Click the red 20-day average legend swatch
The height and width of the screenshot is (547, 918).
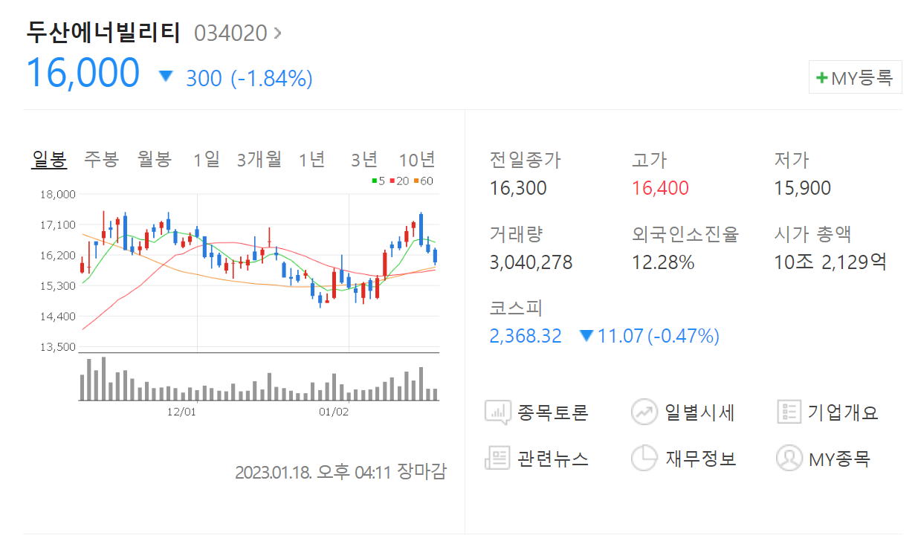pyautogui.click(x=392, y=181)
